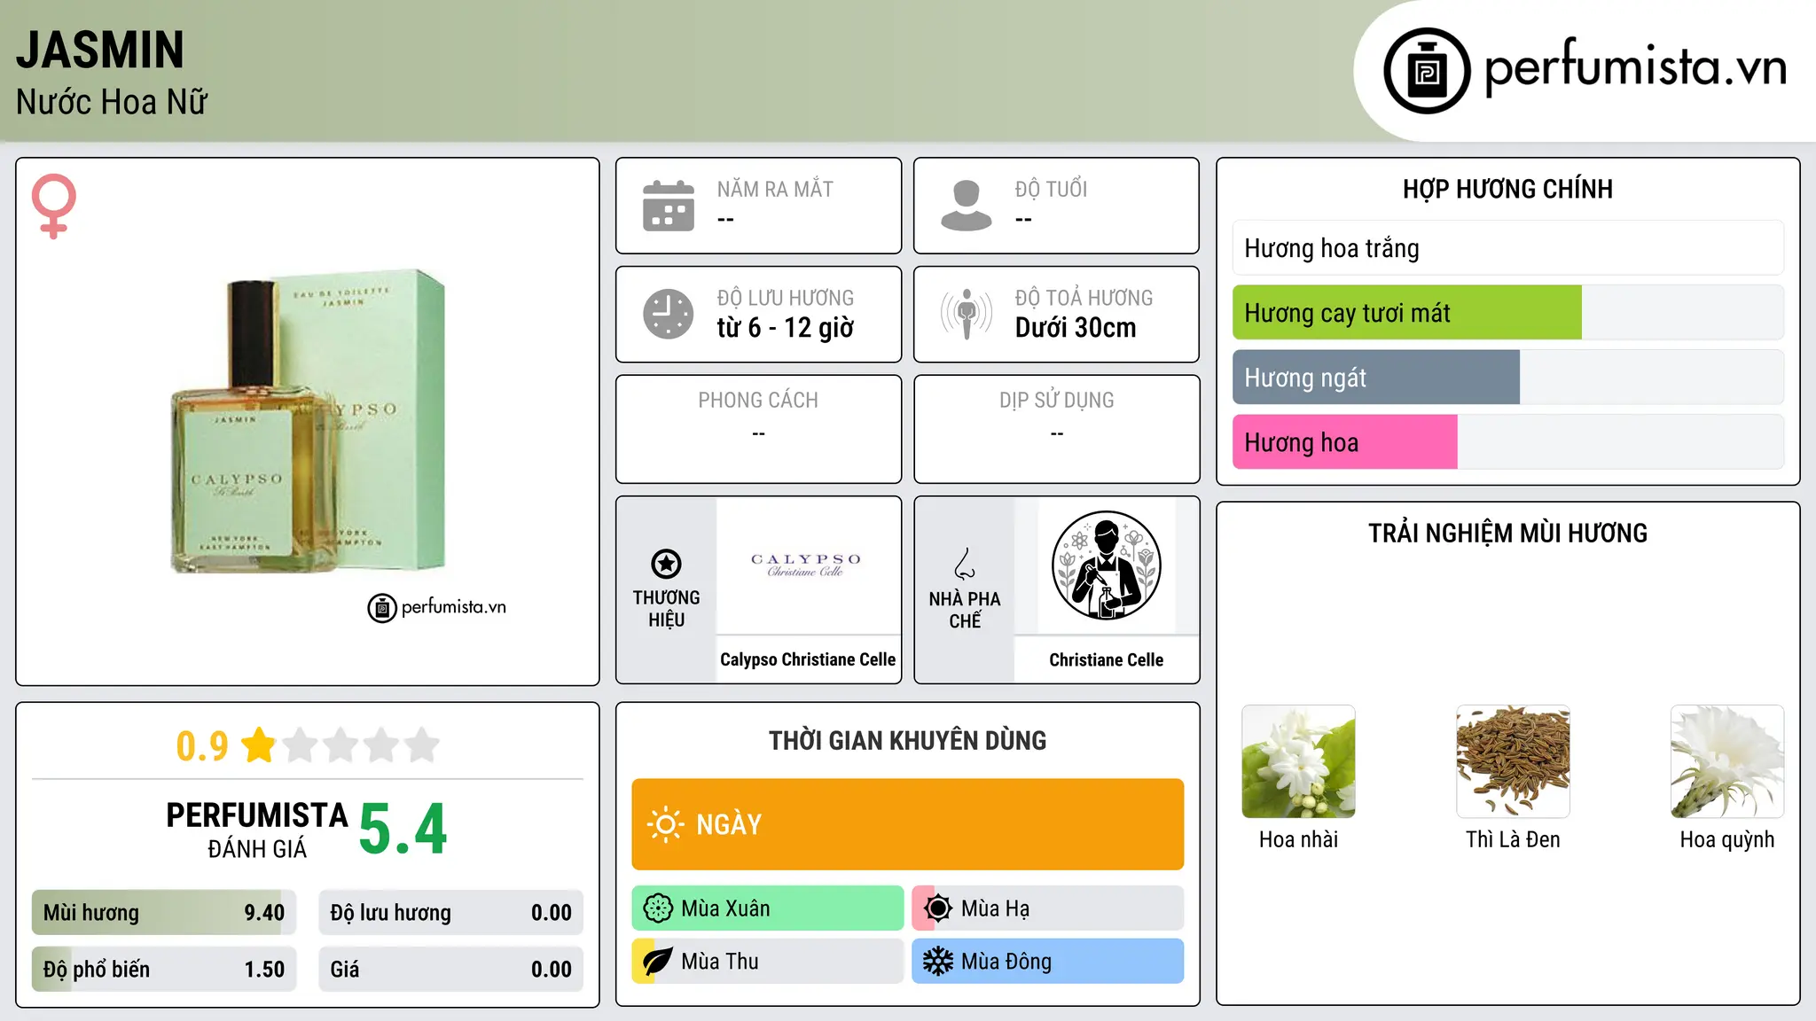Click the nose icon for perfumer
1816x1021 pixels.
[965, 564]
